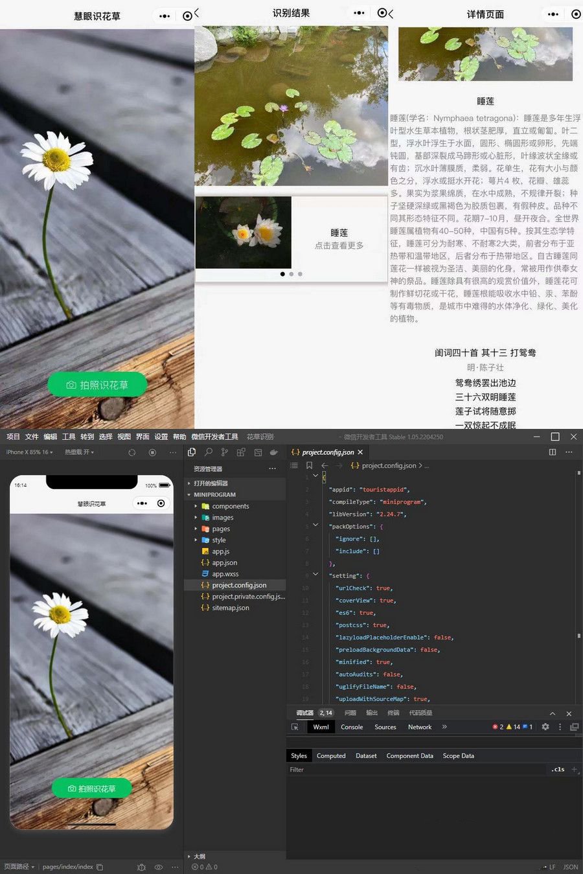
Task: Switch to the Component Data tab
Action: click(x=409, y=755)
